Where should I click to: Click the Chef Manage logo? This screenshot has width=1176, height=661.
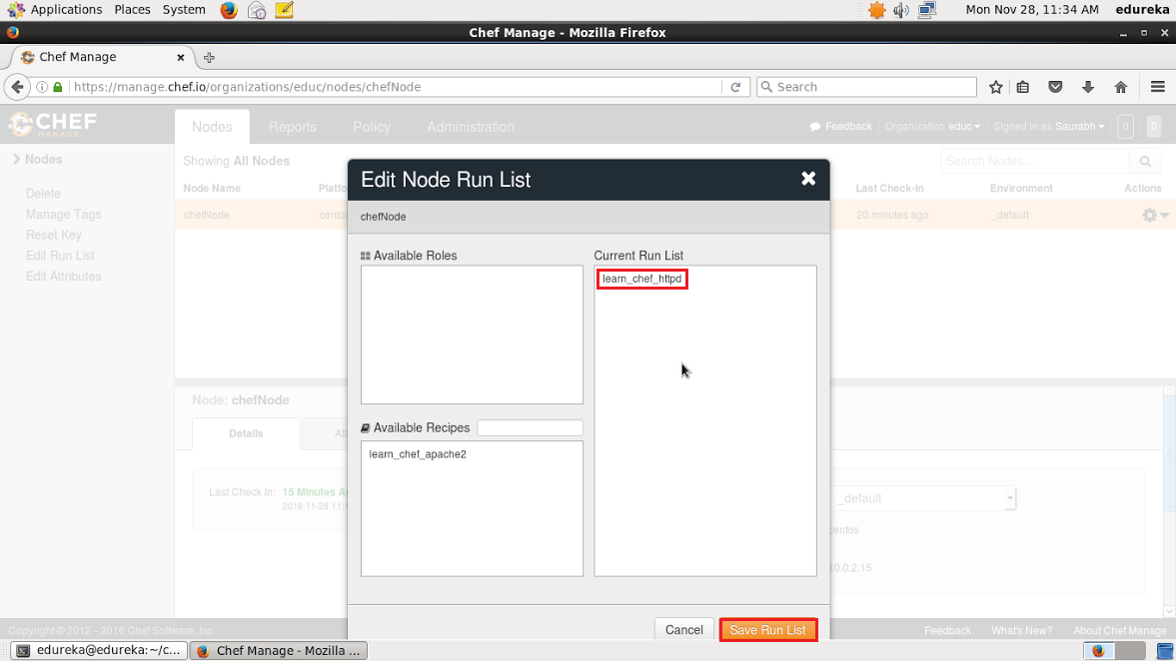(53, 124)
